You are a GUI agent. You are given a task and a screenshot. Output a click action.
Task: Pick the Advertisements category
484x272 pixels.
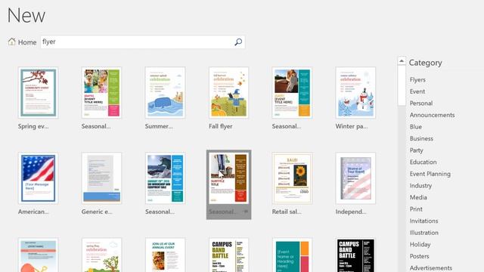point(430,268)
